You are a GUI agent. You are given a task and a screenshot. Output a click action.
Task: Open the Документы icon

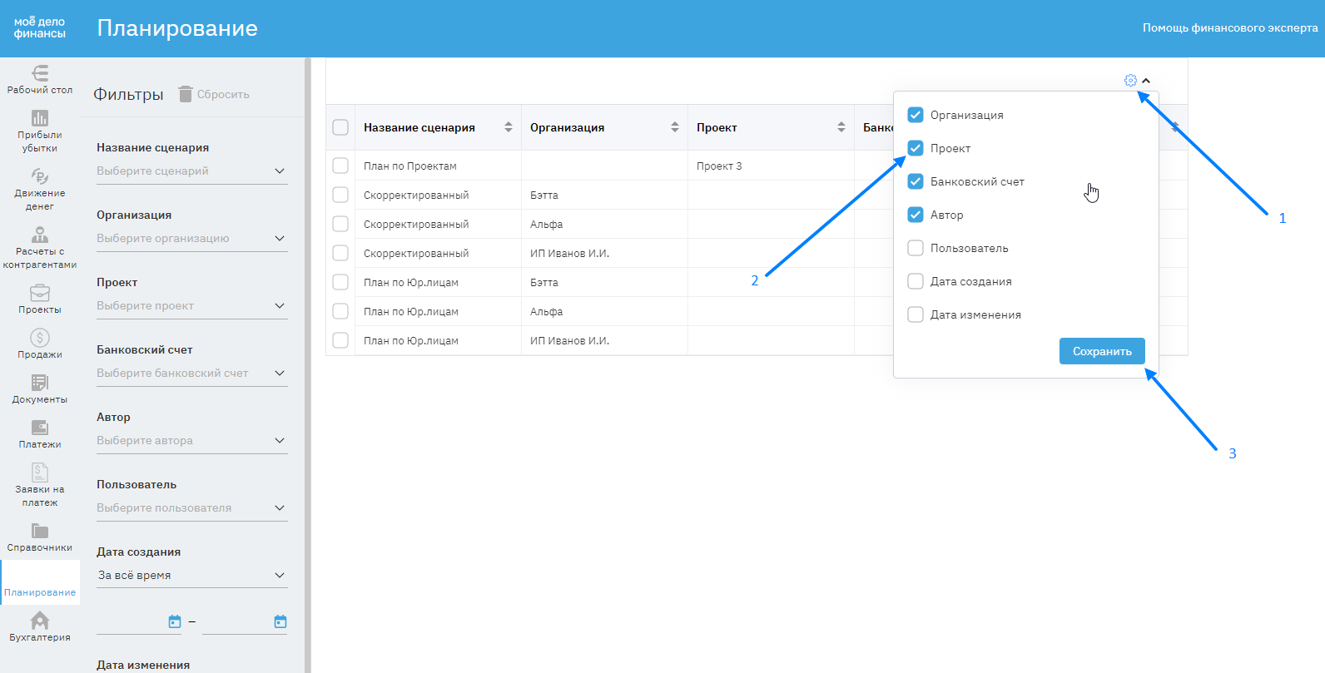[x=40, y=383]
